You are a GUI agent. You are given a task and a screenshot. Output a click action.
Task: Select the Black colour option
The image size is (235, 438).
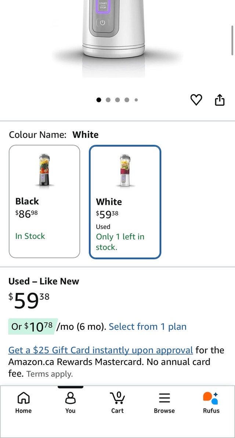point(44,202)
